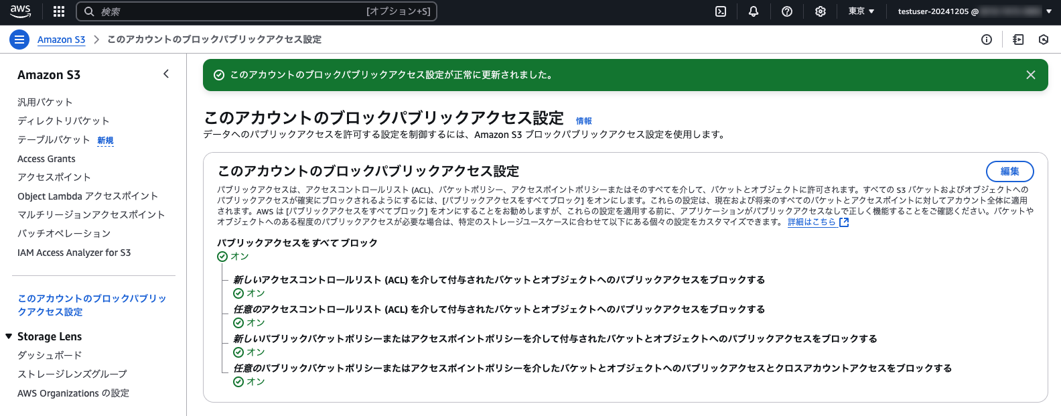Click the パブリックアクセスをすべてブロック label

click(297, 242)
